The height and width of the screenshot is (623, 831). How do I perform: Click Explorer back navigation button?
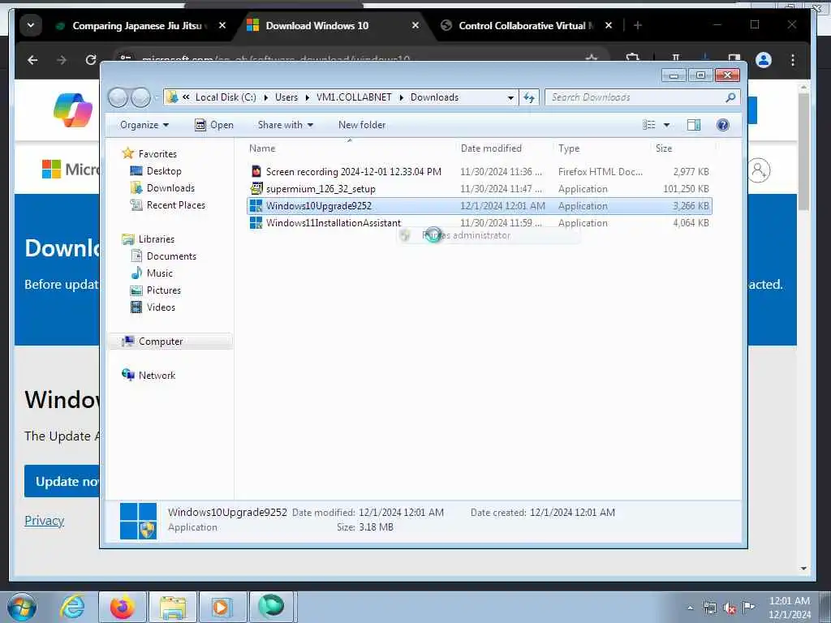pos(118,97)
